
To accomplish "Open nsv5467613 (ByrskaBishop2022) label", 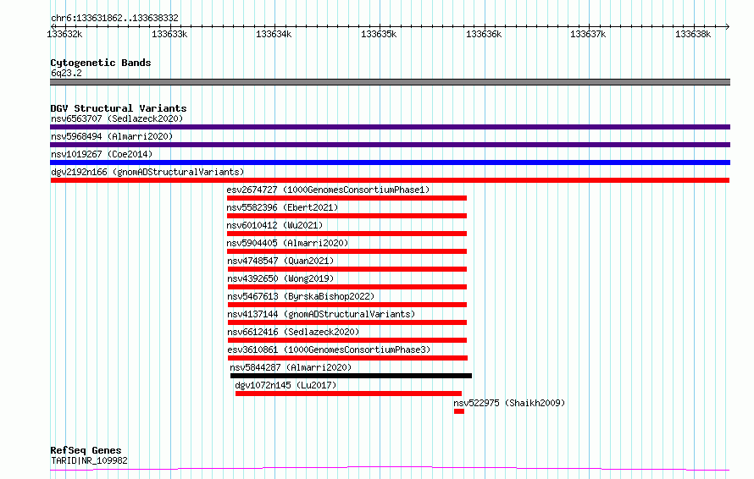I will [301, 296].
